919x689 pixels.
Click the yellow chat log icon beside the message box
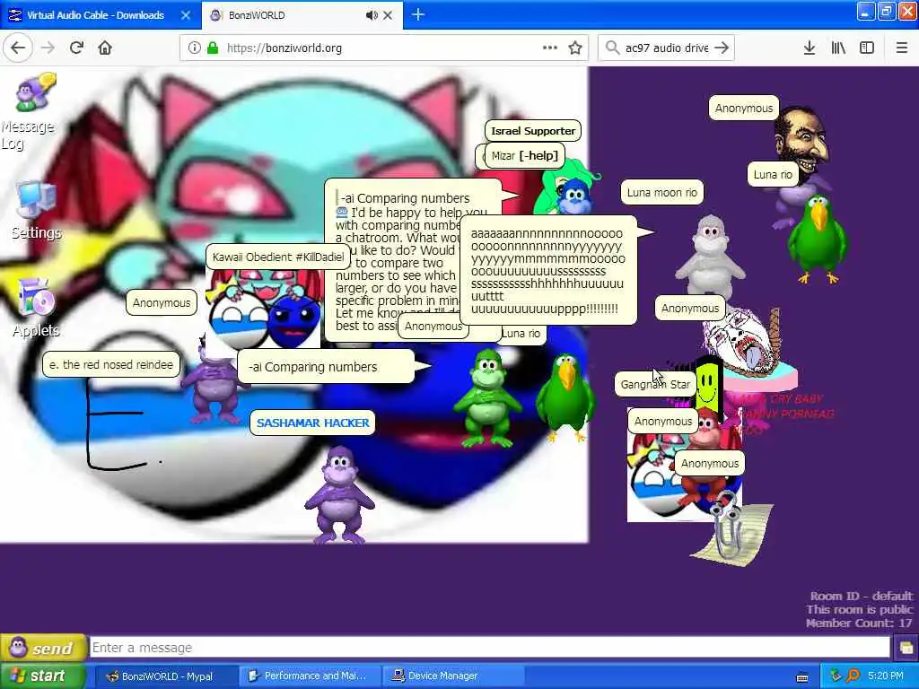(x=906, y=648)
